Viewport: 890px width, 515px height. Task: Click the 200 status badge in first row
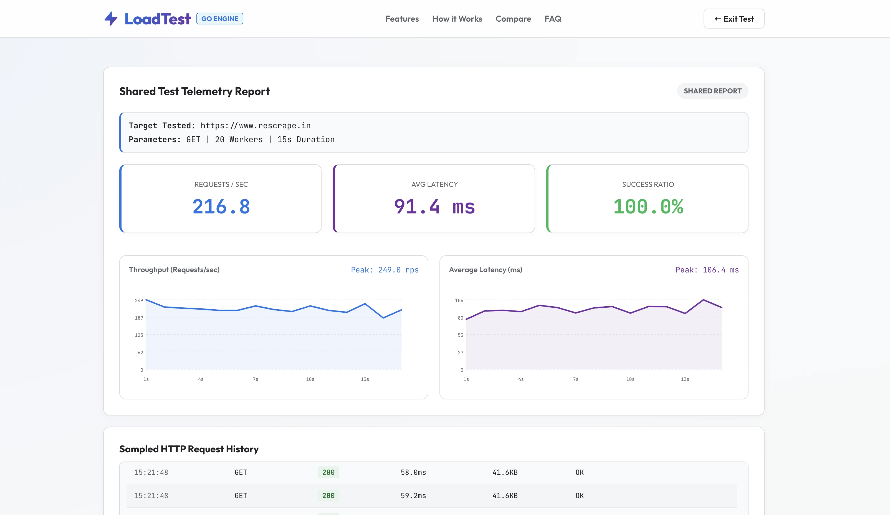click(x=328, y=472)
